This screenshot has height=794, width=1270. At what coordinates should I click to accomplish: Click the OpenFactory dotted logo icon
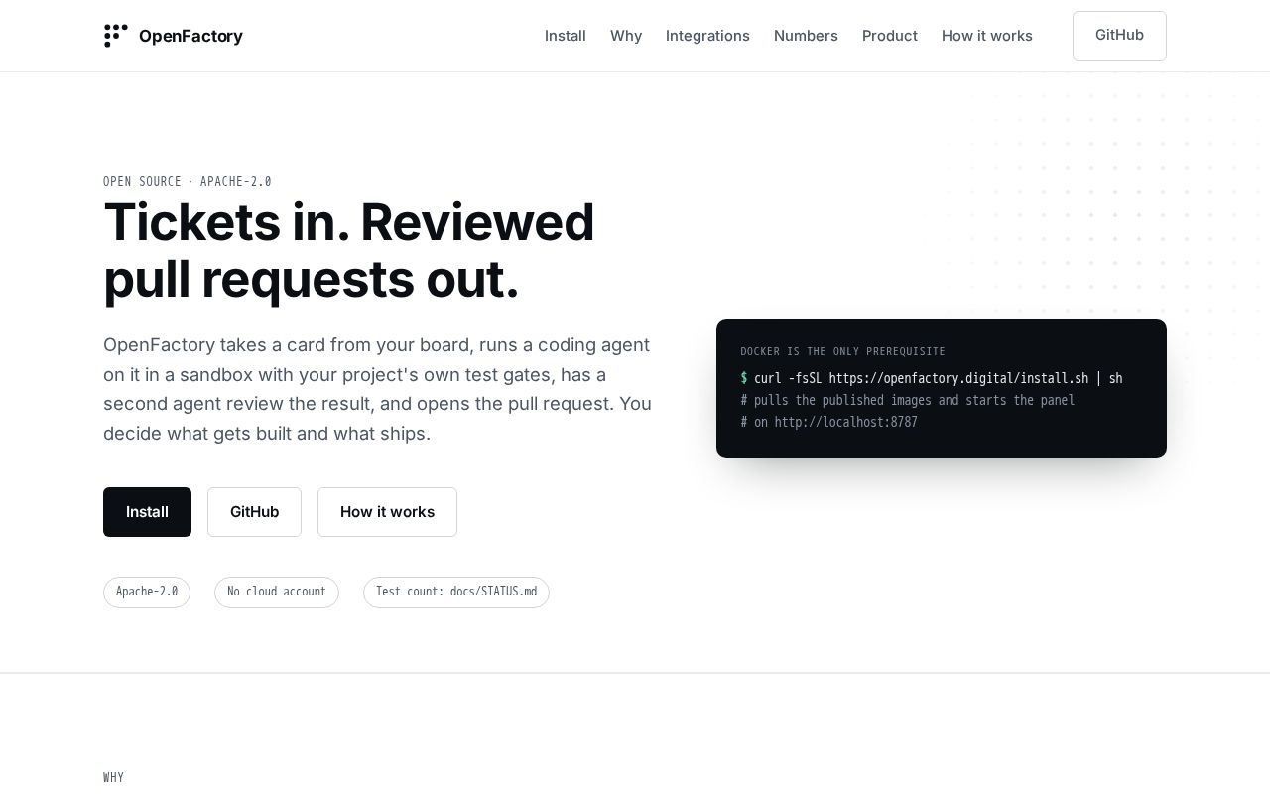point(116,36)
